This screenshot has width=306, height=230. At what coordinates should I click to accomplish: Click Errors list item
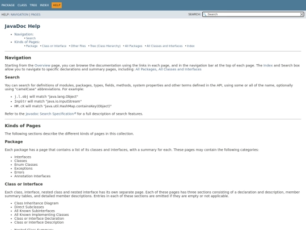click(x=19, y=172)
